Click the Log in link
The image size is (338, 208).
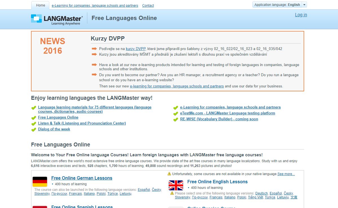click(x=301, y=15)
